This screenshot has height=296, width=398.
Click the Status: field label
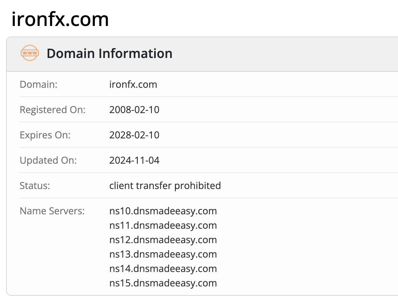point(35,186)
